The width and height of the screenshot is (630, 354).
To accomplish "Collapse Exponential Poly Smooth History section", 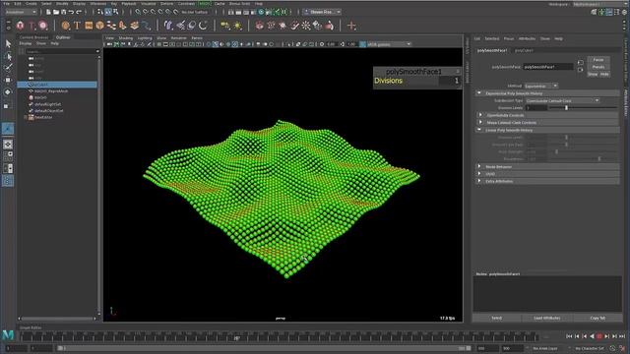I will (x=479, y=93).
